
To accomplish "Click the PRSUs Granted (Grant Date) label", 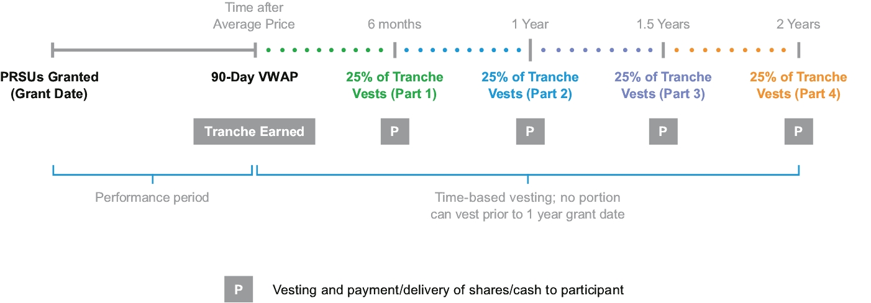I will click(49, 86).
